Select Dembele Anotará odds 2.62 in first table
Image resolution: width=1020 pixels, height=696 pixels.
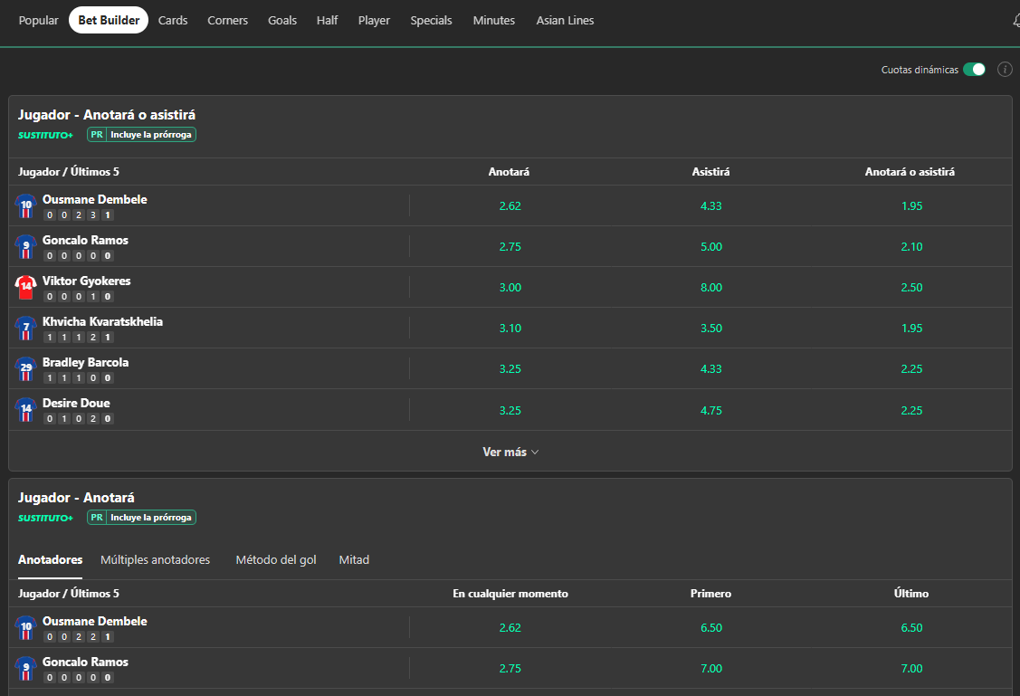(x=510, y=206)
